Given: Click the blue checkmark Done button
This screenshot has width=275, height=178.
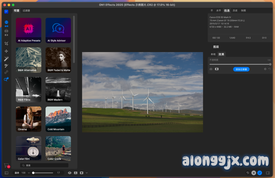Looking at the screenshot, I should 260,173.
